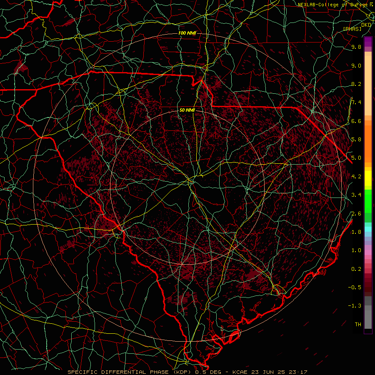Click the DKD label above the color scale
375x375 pixels.
coord(366,25)
